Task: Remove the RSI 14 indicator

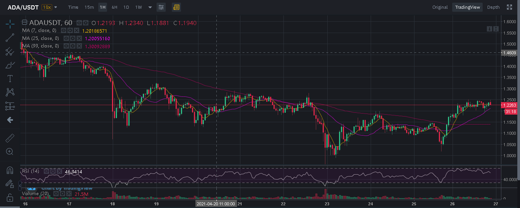Action: (x=59, y=171)
